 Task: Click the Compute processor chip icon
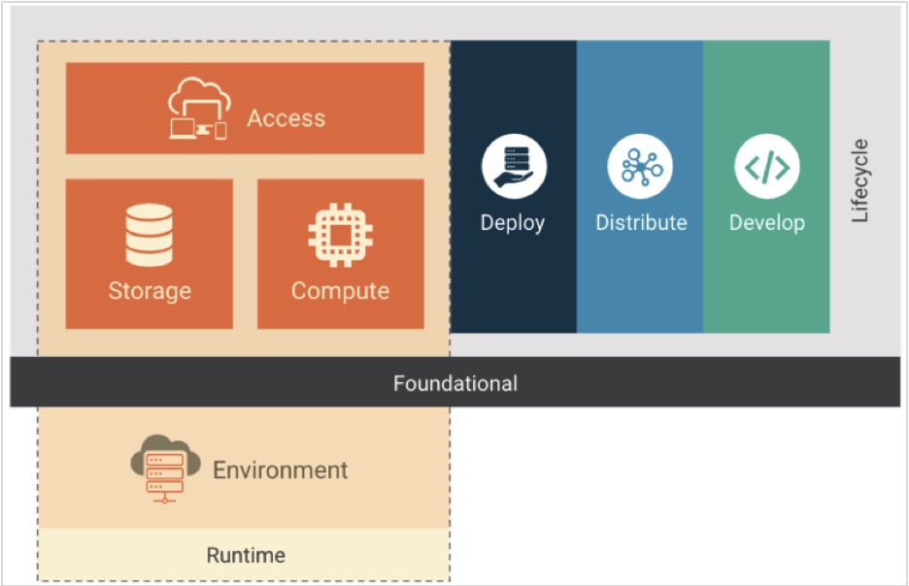340,235
